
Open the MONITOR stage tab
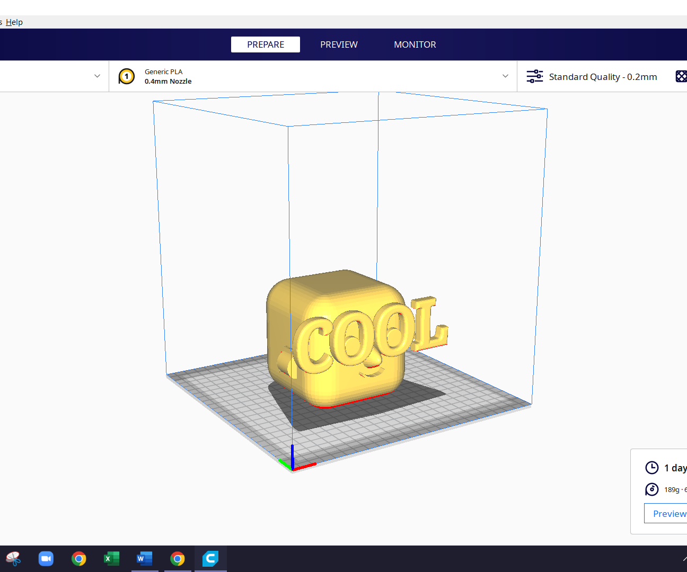pyautogui.click(x=415, y=44)
